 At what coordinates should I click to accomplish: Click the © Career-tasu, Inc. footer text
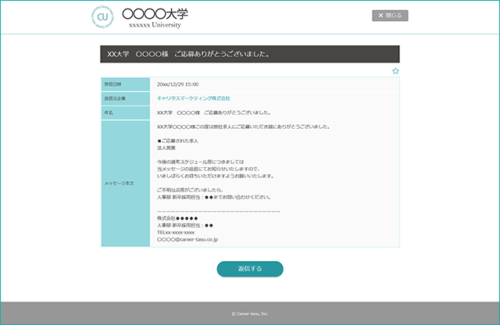[250, 314]
